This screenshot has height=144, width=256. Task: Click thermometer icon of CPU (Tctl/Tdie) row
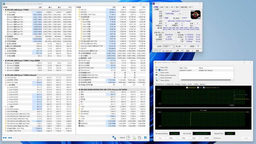pos(6,78)
